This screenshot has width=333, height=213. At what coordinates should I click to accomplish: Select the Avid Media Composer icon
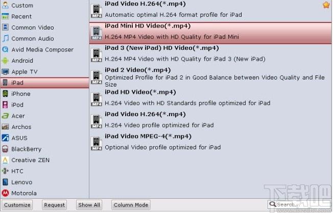coord(5,49)
